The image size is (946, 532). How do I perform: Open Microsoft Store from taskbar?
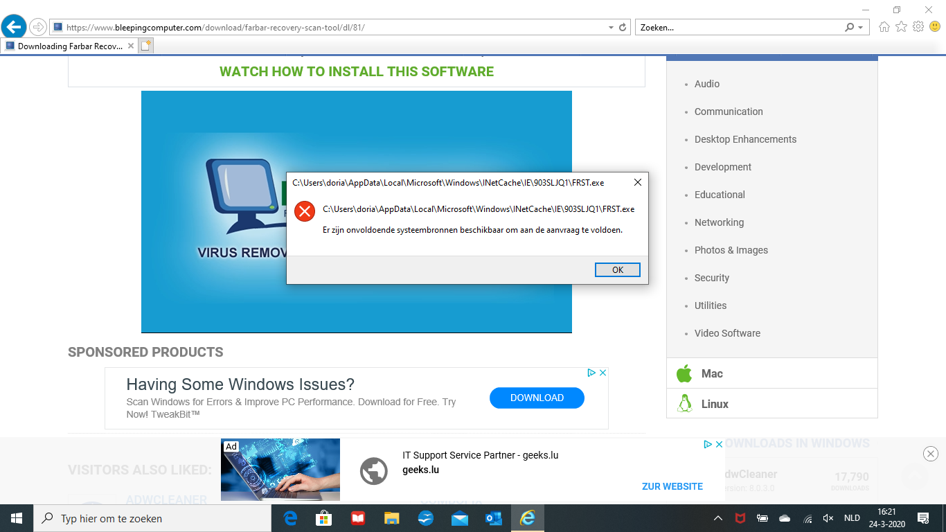(324, 518)
